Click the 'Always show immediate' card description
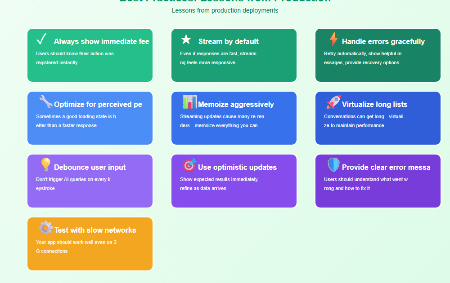 point(75,58)
